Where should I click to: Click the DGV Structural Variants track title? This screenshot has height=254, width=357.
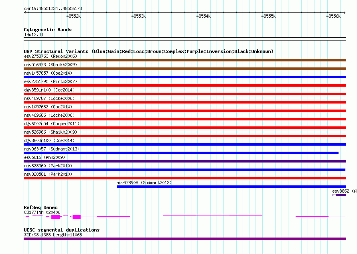(x=148, y=51)
